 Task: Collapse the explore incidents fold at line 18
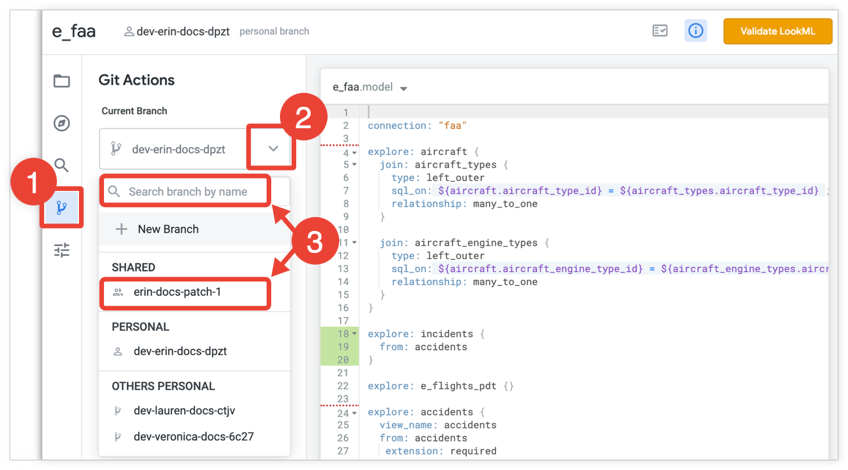click(354, 334)
